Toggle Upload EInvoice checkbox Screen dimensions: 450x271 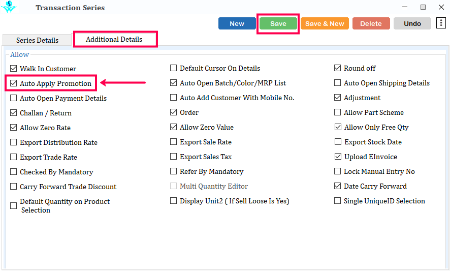(x=338, y=157)
